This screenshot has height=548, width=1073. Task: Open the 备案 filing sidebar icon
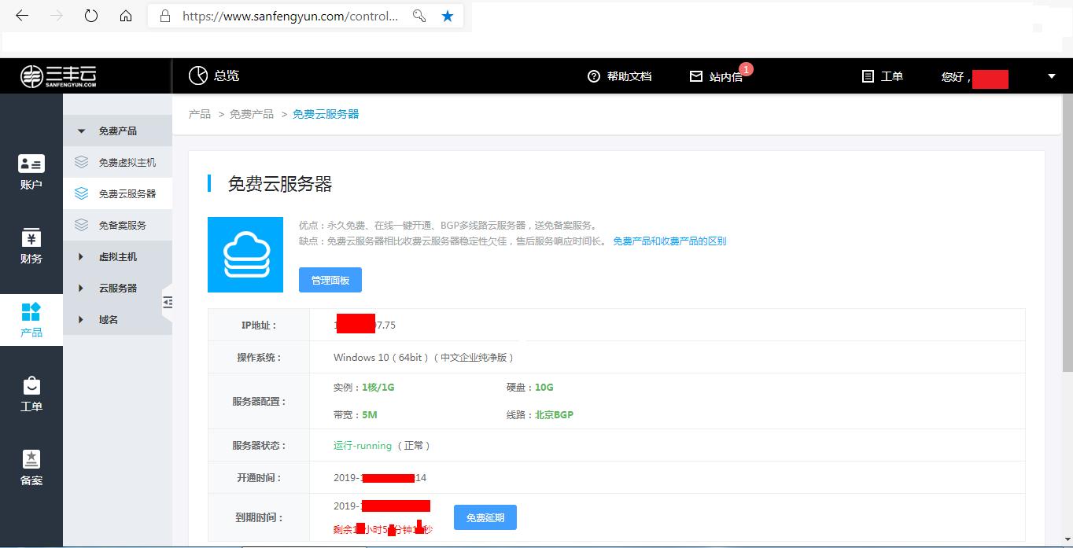[31, 467]
